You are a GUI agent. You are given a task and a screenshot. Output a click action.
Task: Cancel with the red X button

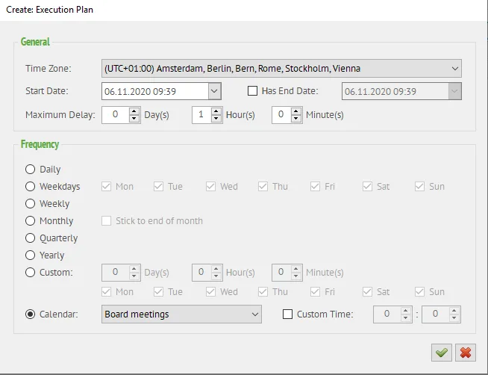(466, 353)
